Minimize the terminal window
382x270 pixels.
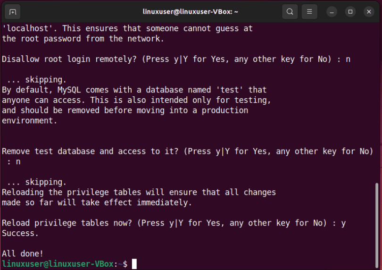(332, 12)
